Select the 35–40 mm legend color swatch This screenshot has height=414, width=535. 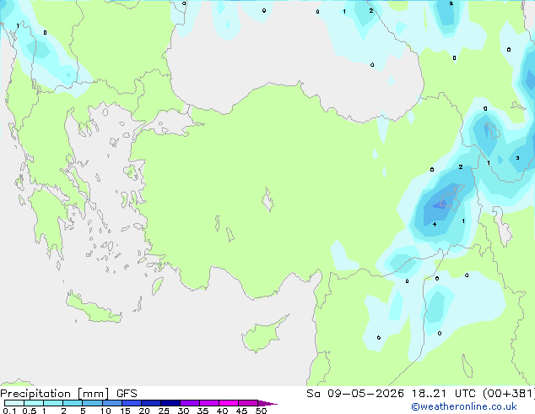coord(208,403)
